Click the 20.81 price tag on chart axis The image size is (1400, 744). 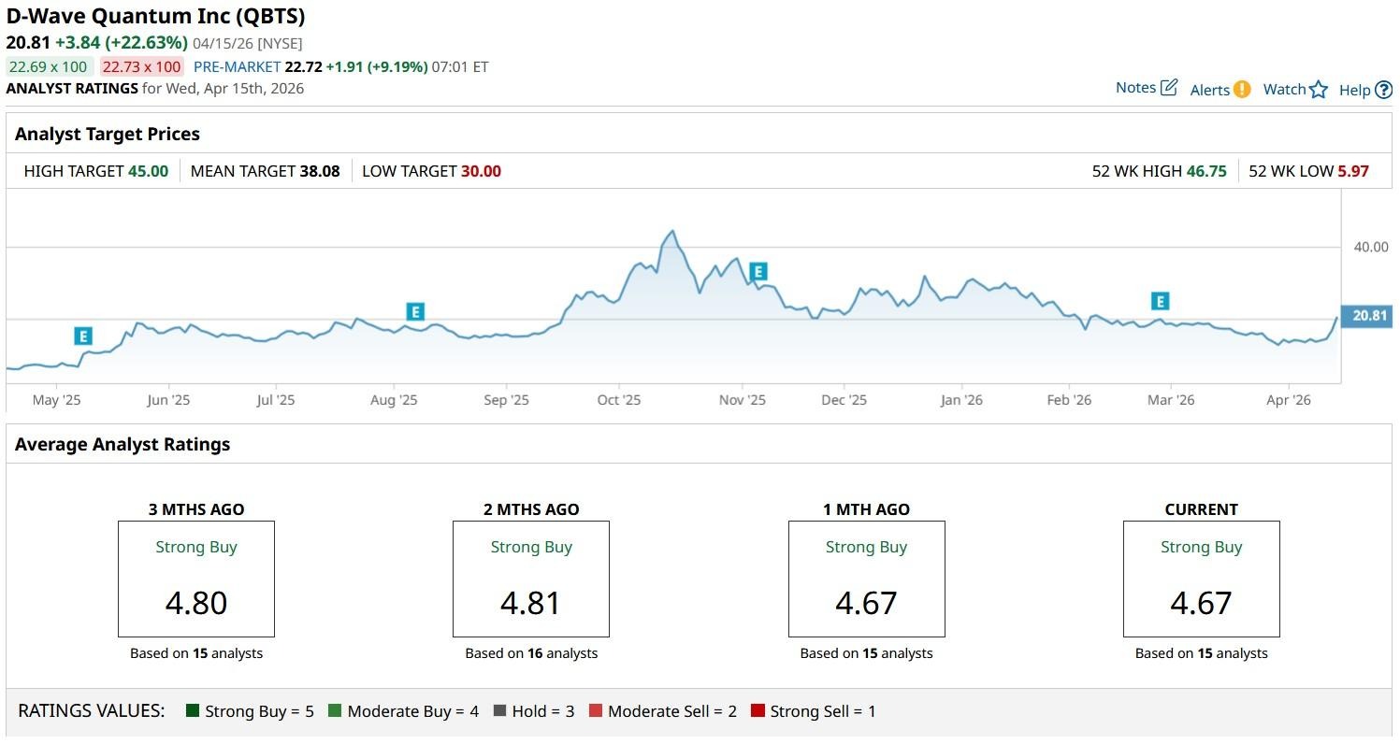pos(1367,316)
